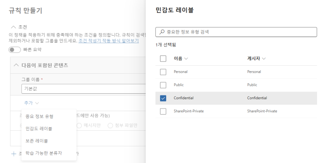Select the 메시지만 radio button
325x163 pixels.
[x=79, y=126]
